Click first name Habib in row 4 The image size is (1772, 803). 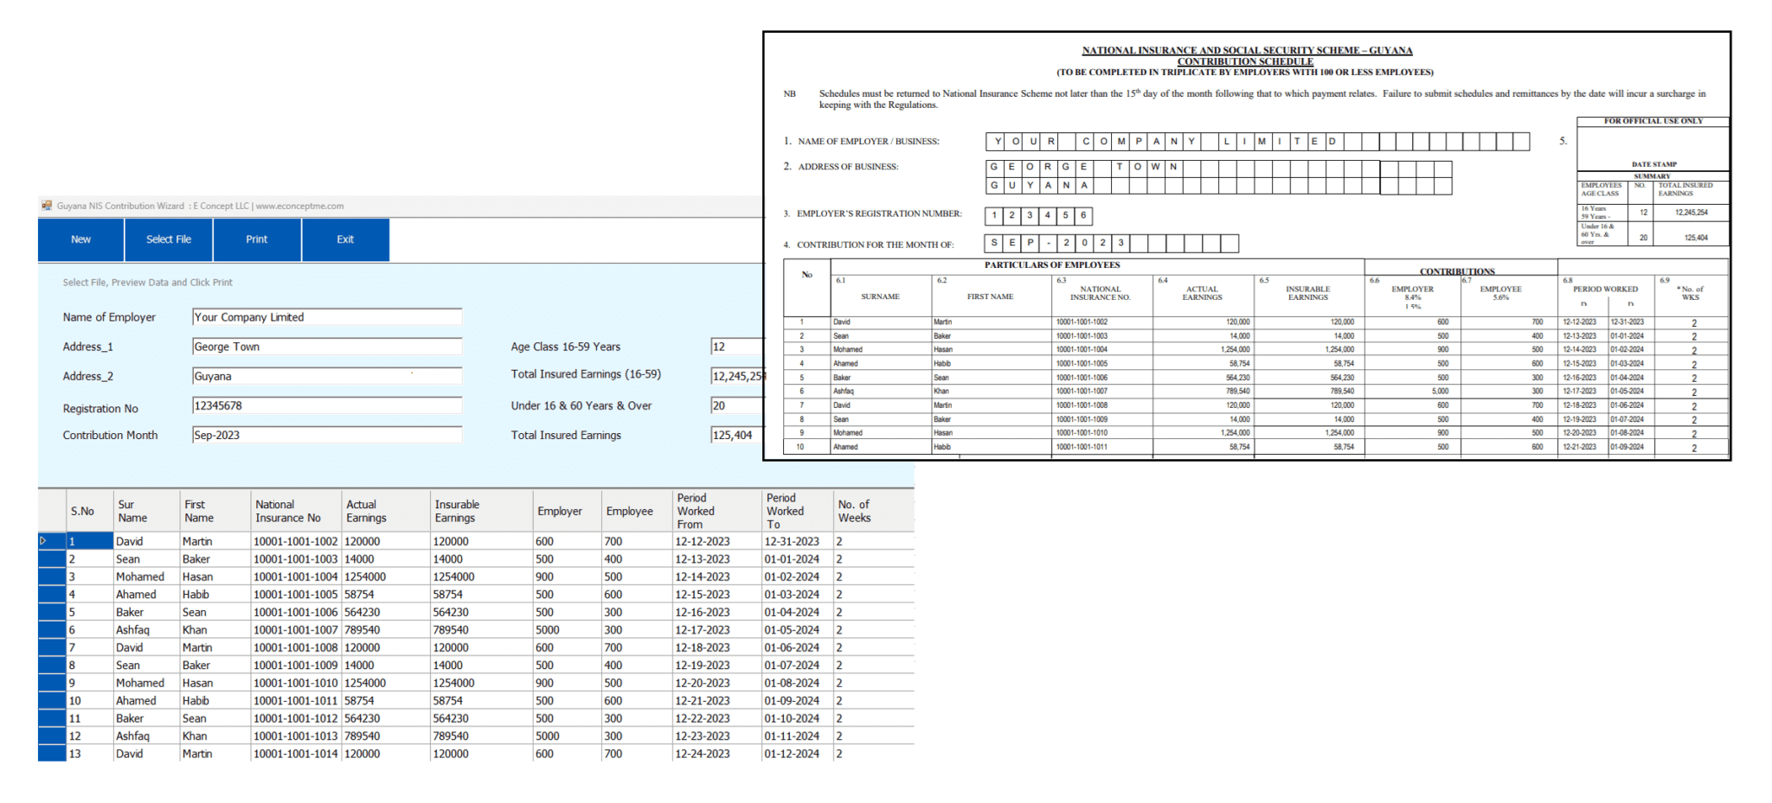(x=215, y=595)
